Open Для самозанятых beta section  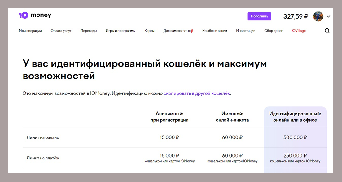tap(178, 31)
